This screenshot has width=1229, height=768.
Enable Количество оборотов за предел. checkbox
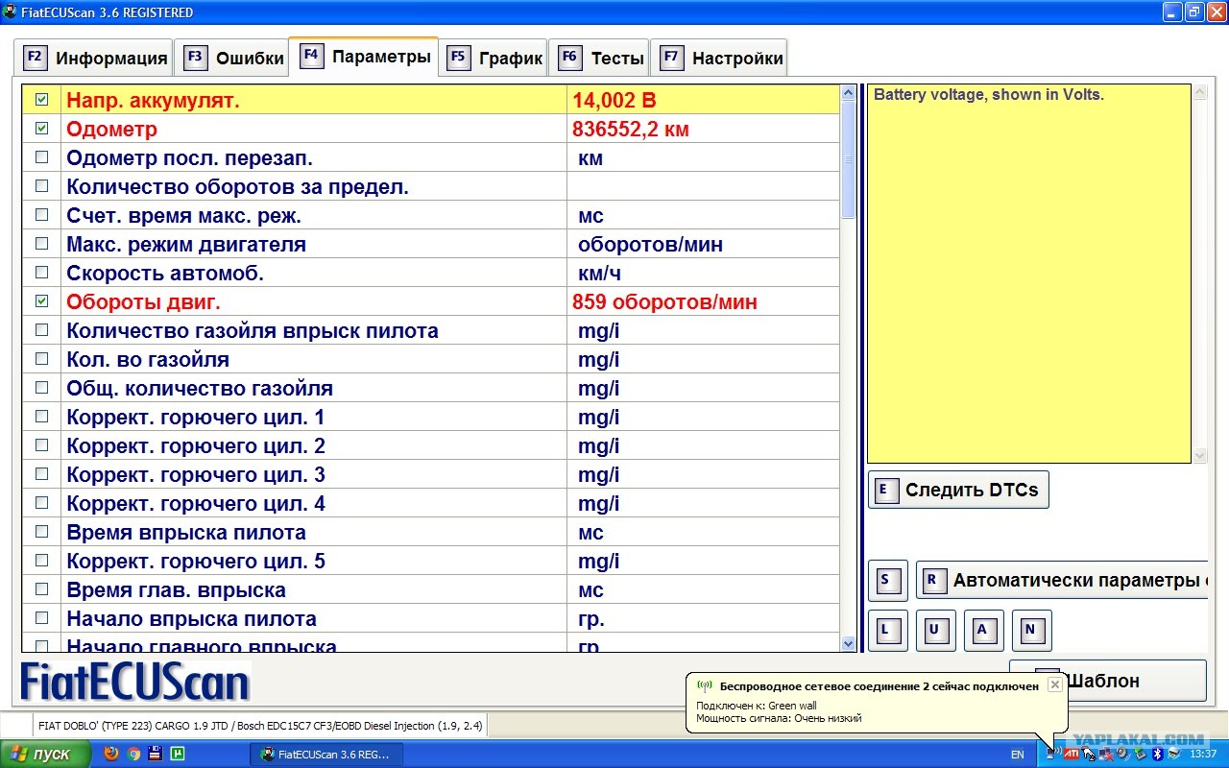41,186
